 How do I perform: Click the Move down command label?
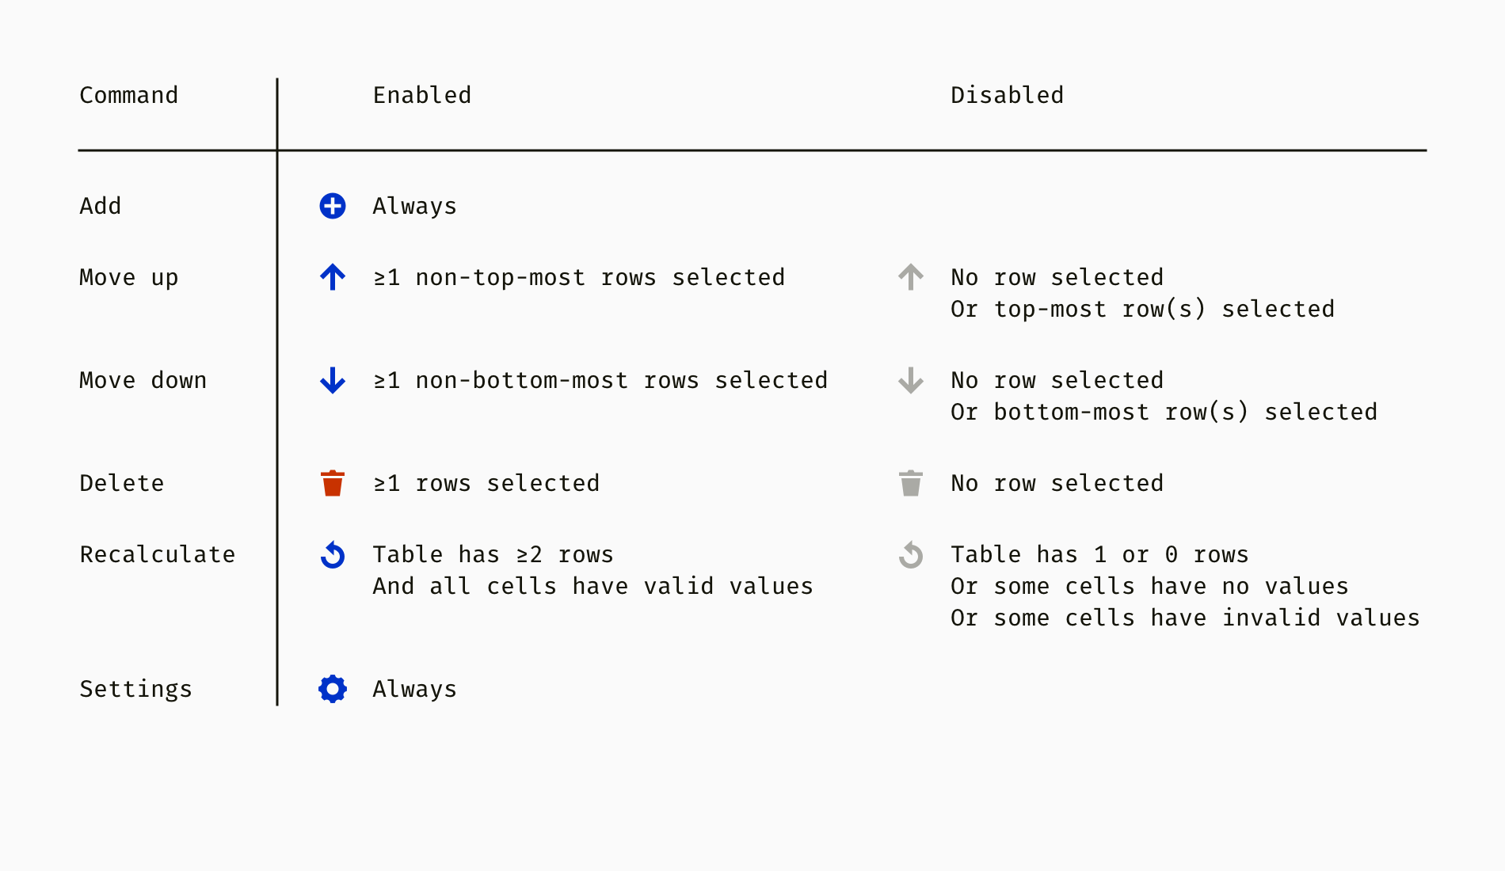tap(143, 380)
